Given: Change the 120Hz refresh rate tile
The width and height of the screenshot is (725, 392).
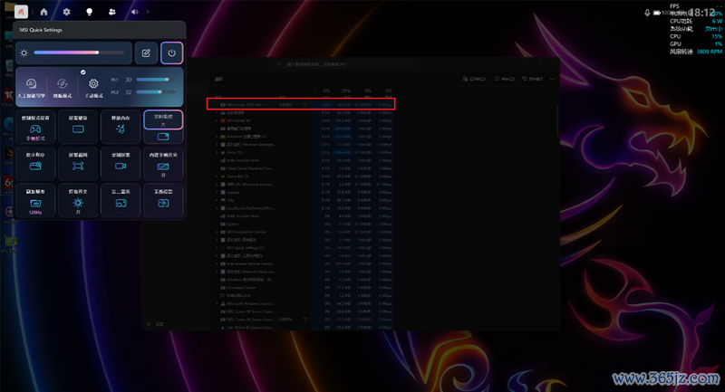Looking at the screenshot, I should click(x=35, y=200).
